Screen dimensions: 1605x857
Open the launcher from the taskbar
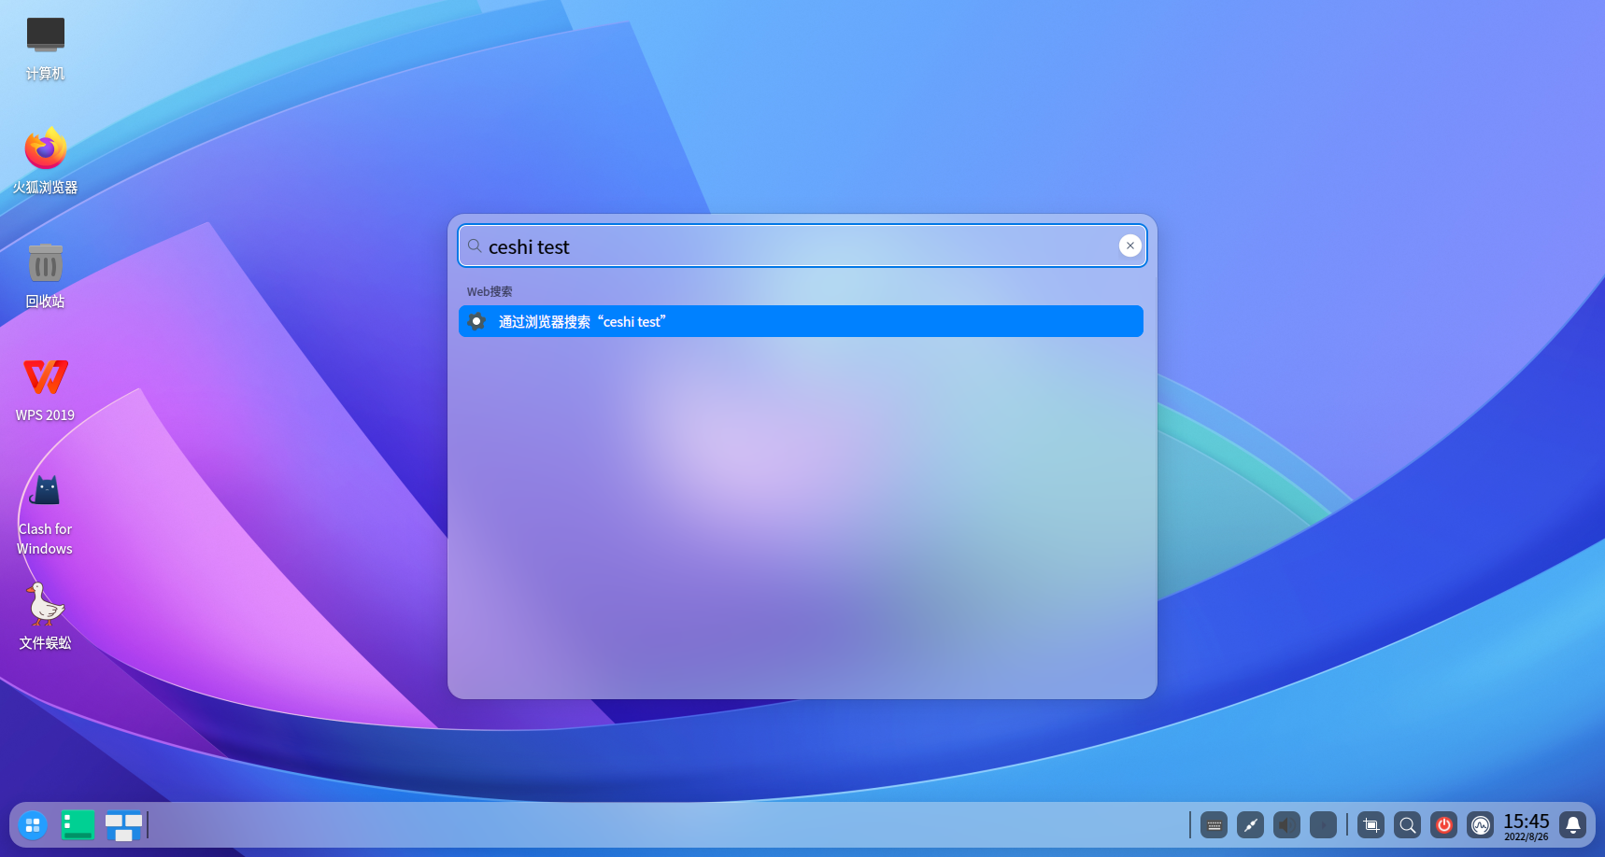pos(33,825)
